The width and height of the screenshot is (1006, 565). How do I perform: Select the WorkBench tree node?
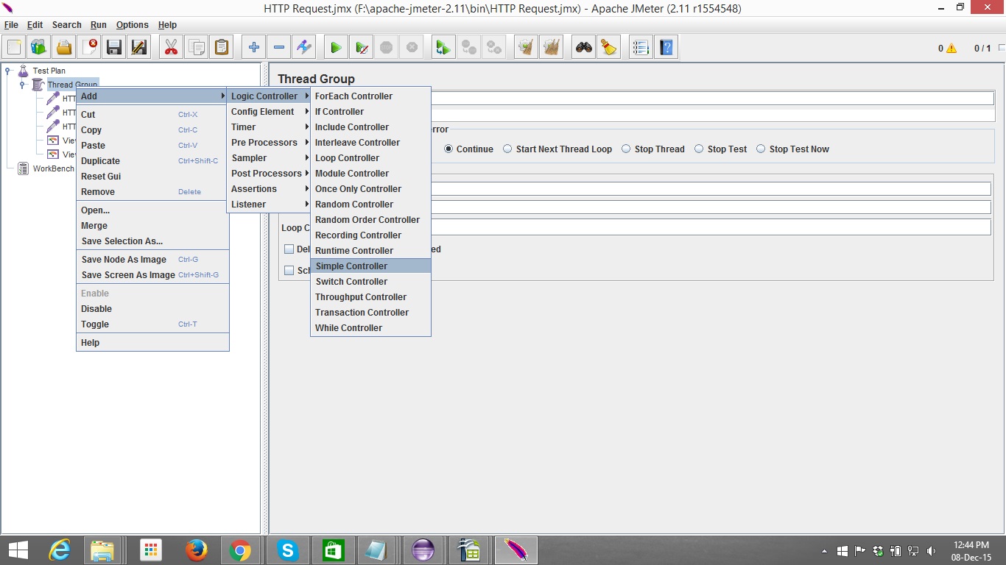coord(46,168)
